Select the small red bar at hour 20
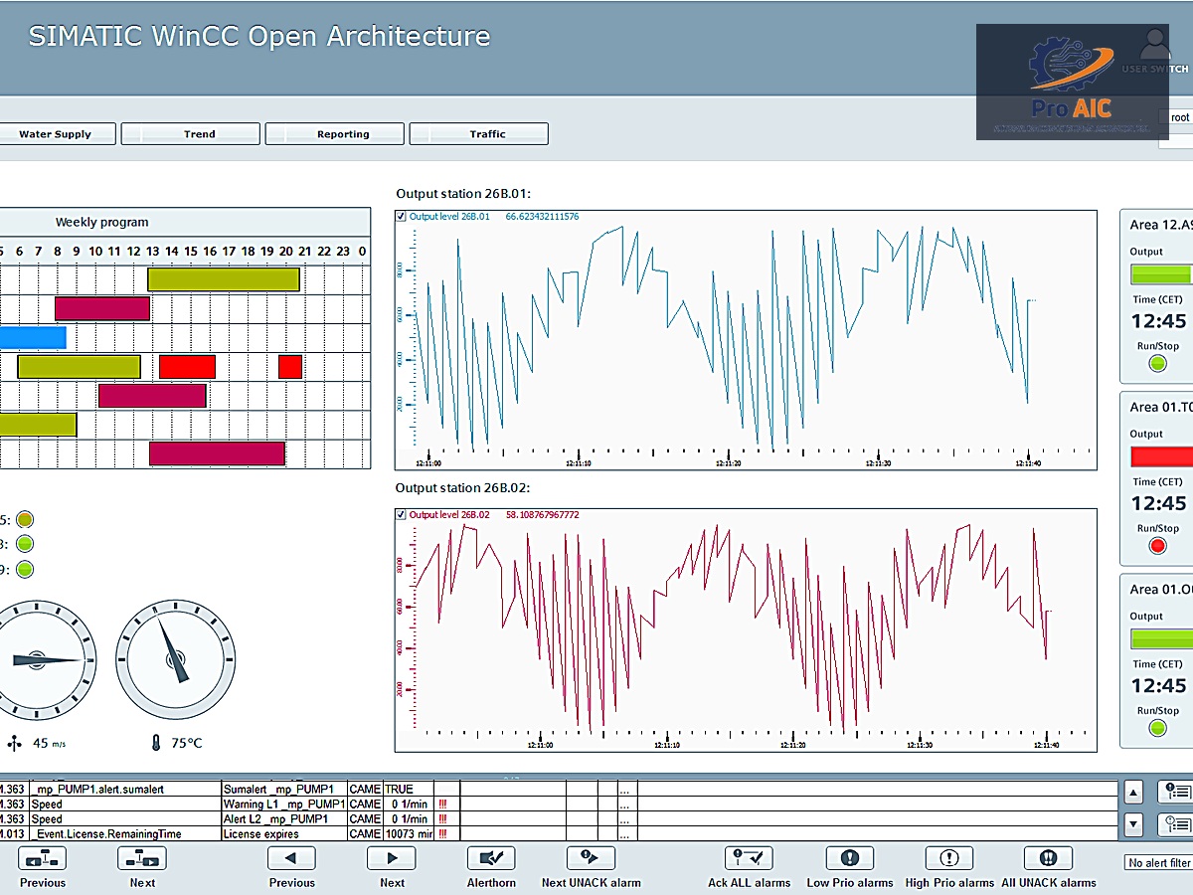Viewport: 1193px width, 895px height. point(290,367)
